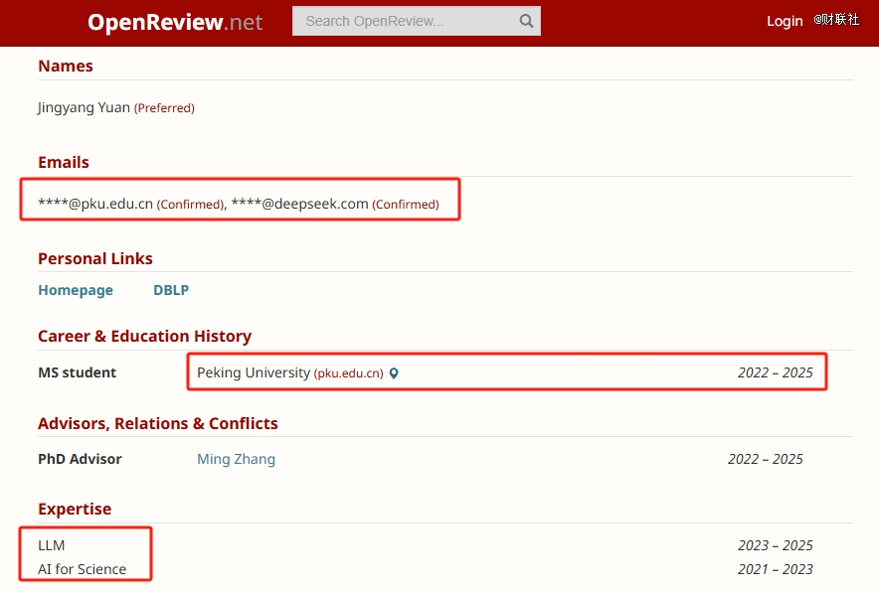This screenshot has height=592, width=879.
Task: Click the Names section heading
Action: coord(66,66)
